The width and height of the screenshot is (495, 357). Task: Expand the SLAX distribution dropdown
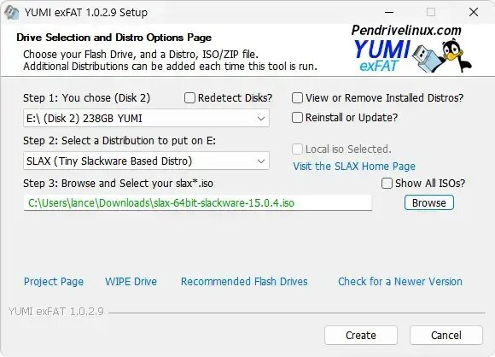(x=146, y=161)
